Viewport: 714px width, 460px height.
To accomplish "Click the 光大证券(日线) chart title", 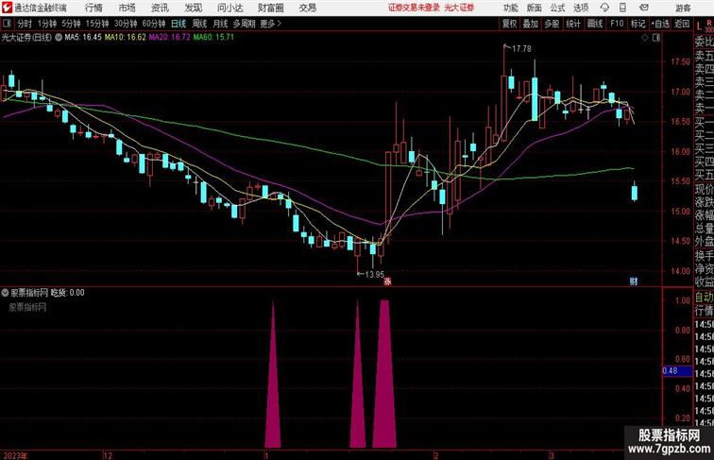I will click(x=26, y=38).
